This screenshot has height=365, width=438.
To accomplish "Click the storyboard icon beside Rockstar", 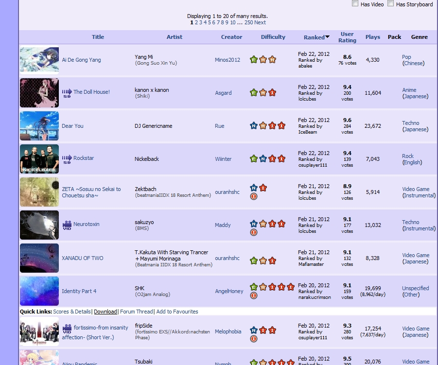I will (67, 158).
